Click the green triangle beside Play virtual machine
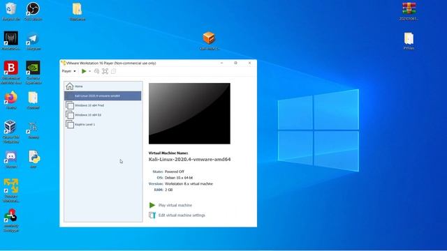Screen dimensions: 447x251 point(152,205)
